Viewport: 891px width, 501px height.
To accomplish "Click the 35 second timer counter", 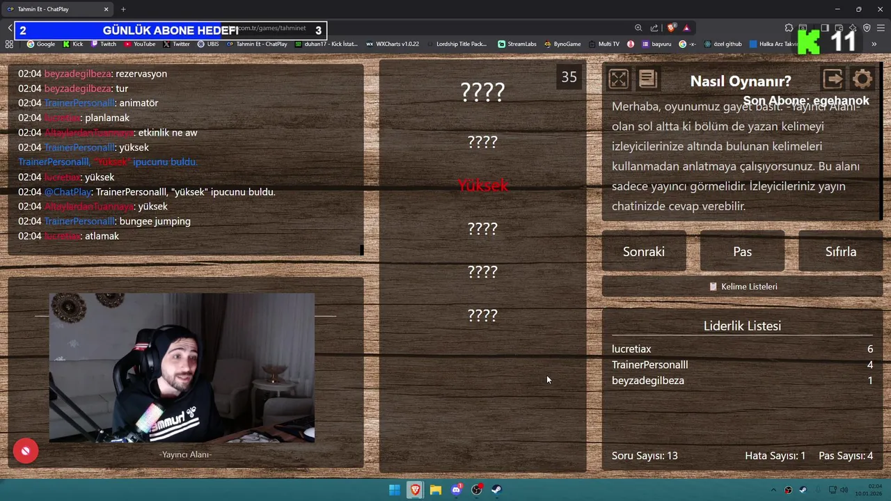I will [x=569, y=77].
